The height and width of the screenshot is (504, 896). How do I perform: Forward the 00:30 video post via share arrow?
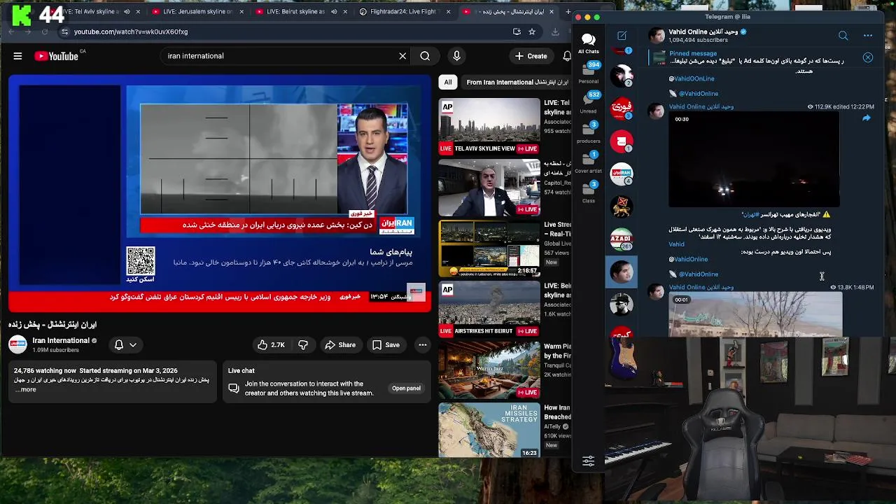tap(866, 119)
